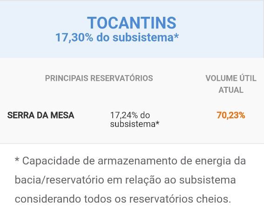Select the footnote text bacia/reservatório
Image resolution: width=264 pixels, height=224 pixels.
[59, 180]
